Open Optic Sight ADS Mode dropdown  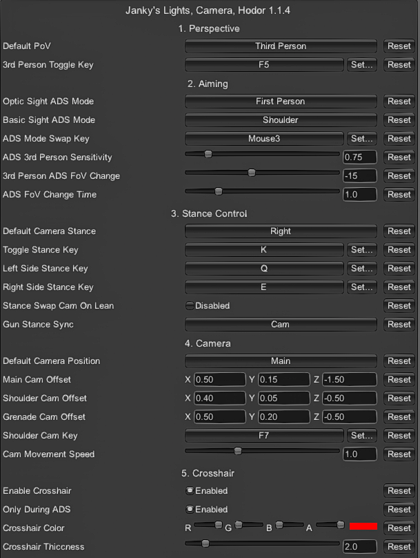281,102
